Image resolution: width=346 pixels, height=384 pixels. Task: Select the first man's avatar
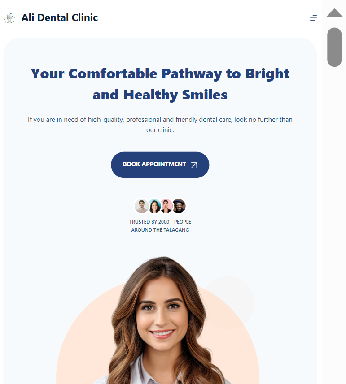[x=141, y=206]
